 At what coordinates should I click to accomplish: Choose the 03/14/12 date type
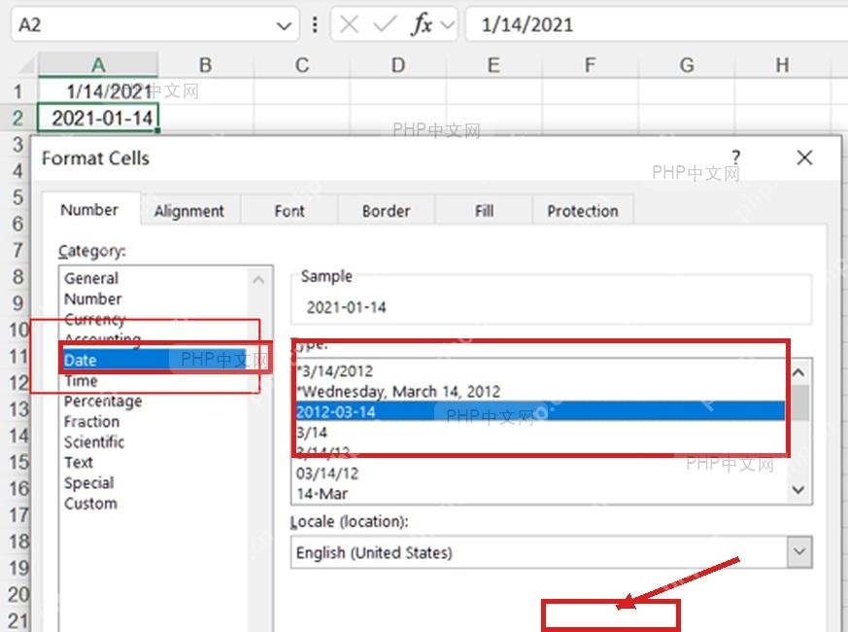click(540, 474)
